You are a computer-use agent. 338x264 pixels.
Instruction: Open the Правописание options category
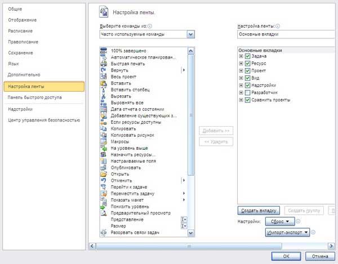(23, 42)
